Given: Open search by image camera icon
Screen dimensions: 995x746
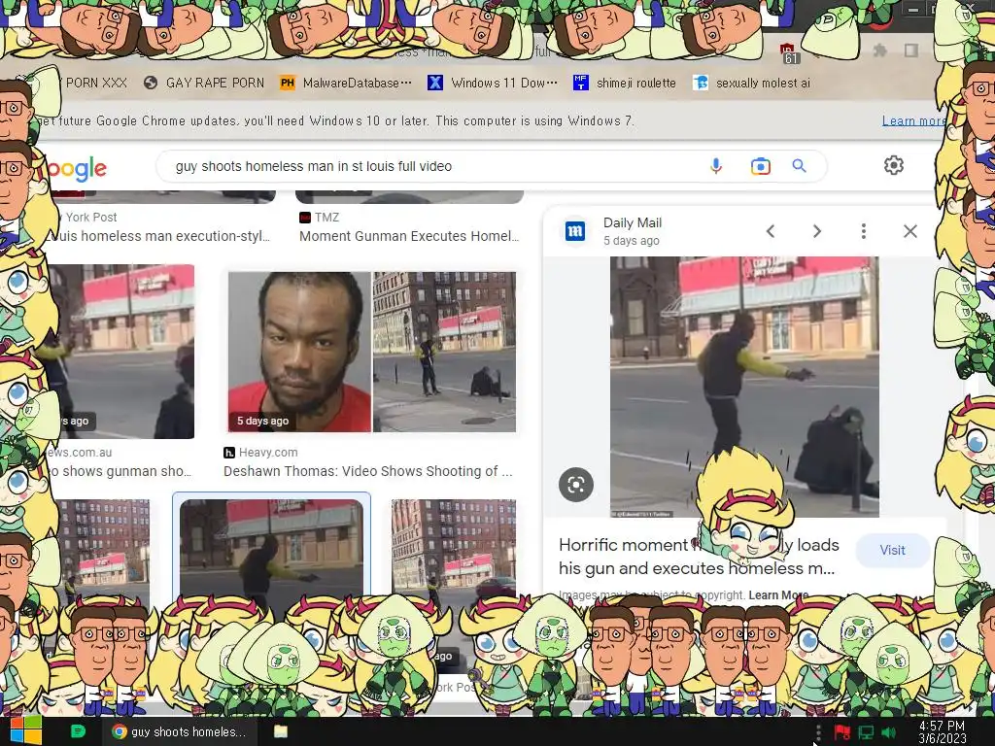Looking at the screenshot, I should pos(760,166).
